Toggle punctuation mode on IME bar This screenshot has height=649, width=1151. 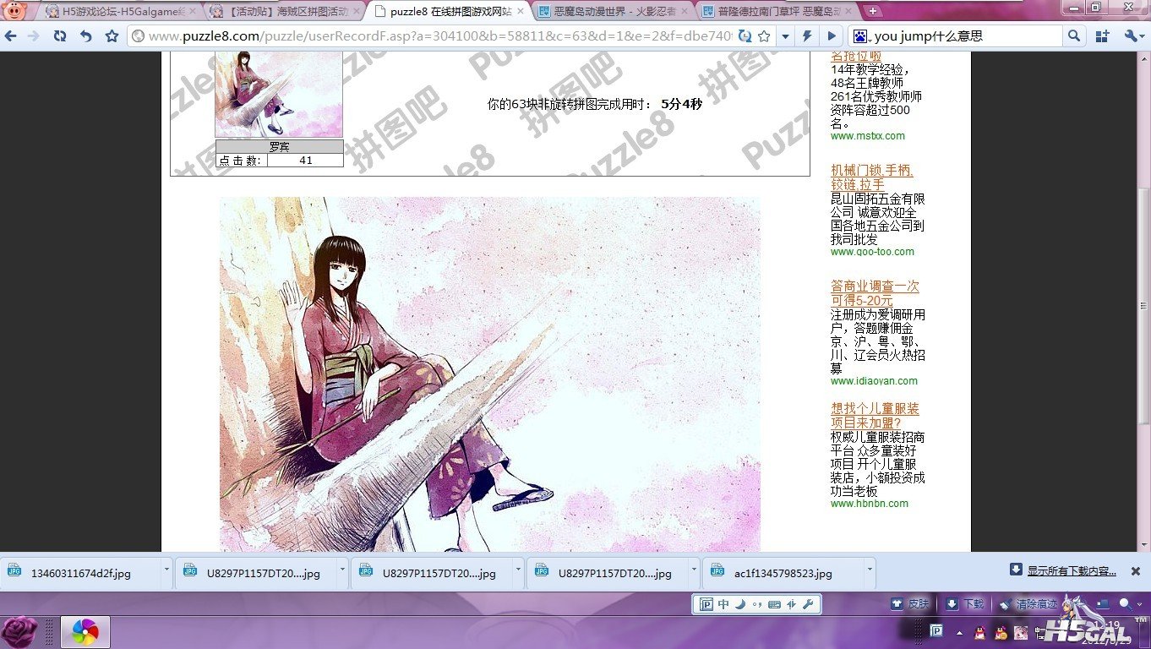pyautogui.click(x=756, y=604)
